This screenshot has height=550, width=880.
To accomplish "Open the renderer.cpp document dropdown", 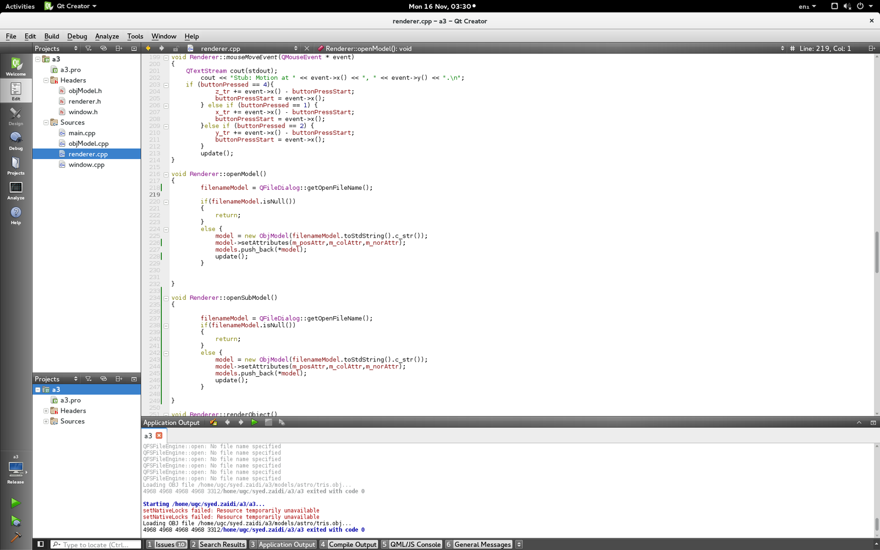I will (296, 48).
